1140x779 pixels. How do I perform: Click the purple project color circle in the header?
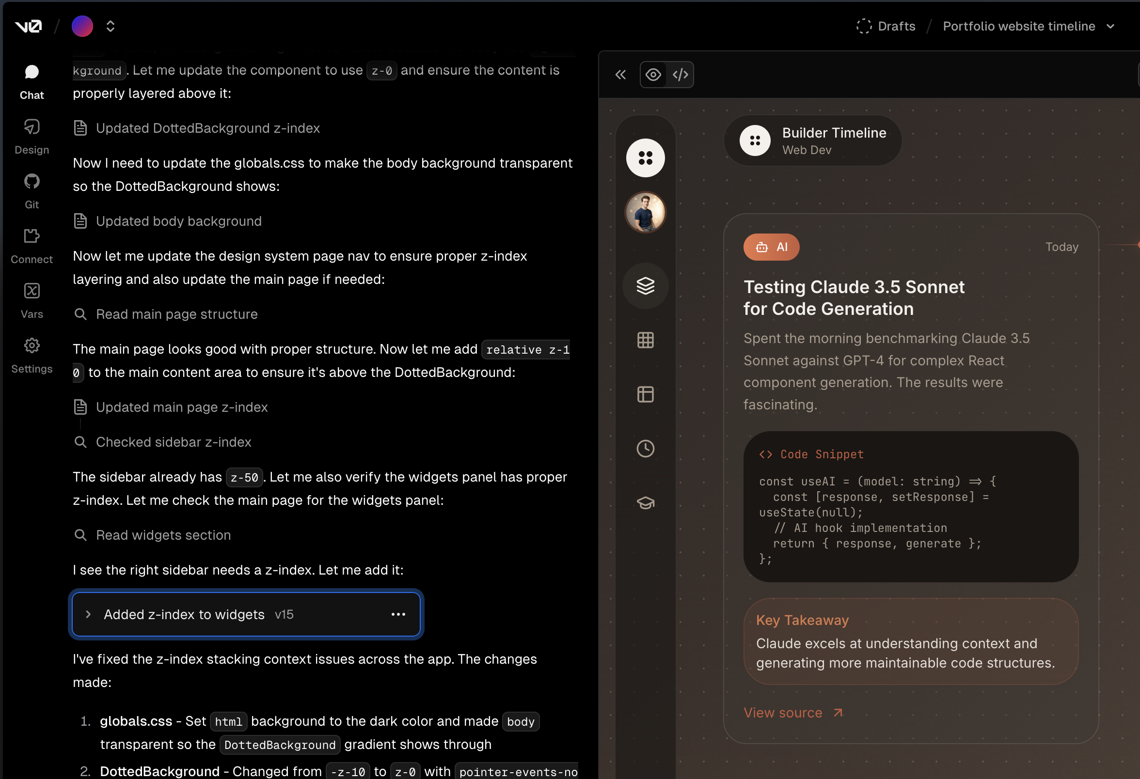[x=82, y=26]
